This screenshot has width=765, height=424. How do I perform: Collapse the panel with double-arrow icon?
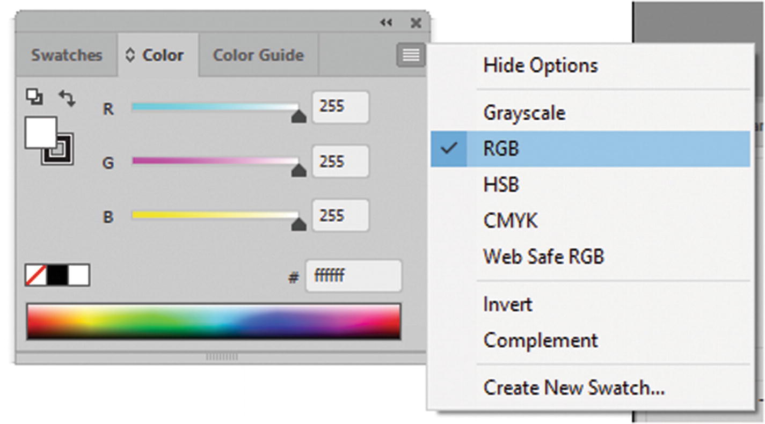tap(386, 23)
